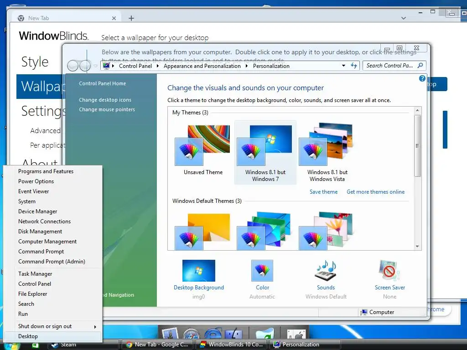Open Internet Explorer icon in dock

(213, 333)
